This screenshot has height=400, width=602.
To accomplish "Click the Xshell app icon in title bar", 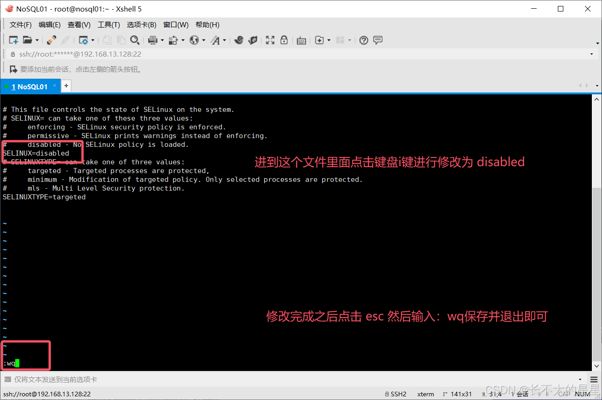I will 9,9.
